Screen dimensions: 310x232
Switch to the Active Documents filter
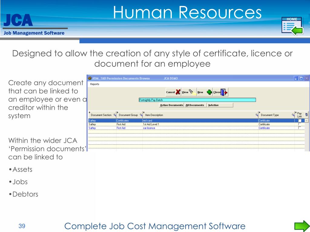[172, 105]
